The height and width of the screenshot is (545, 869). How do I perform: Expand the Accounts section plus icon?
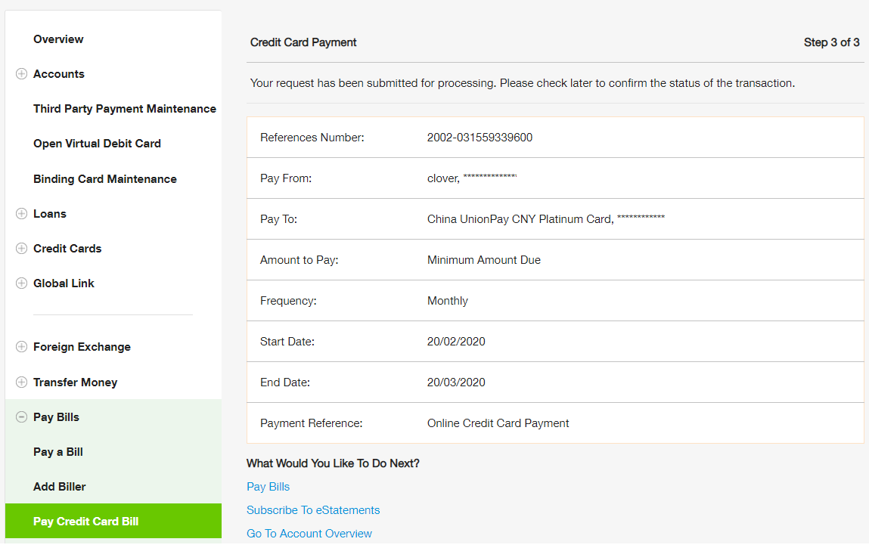point(22,73)
